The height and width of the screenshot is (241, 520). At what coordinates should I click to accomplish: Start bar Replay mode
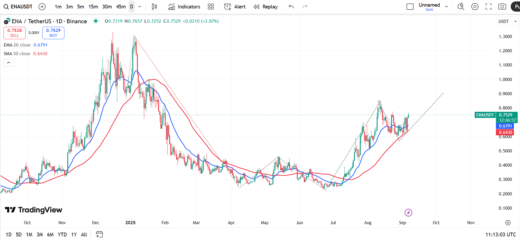click(266, 7)
